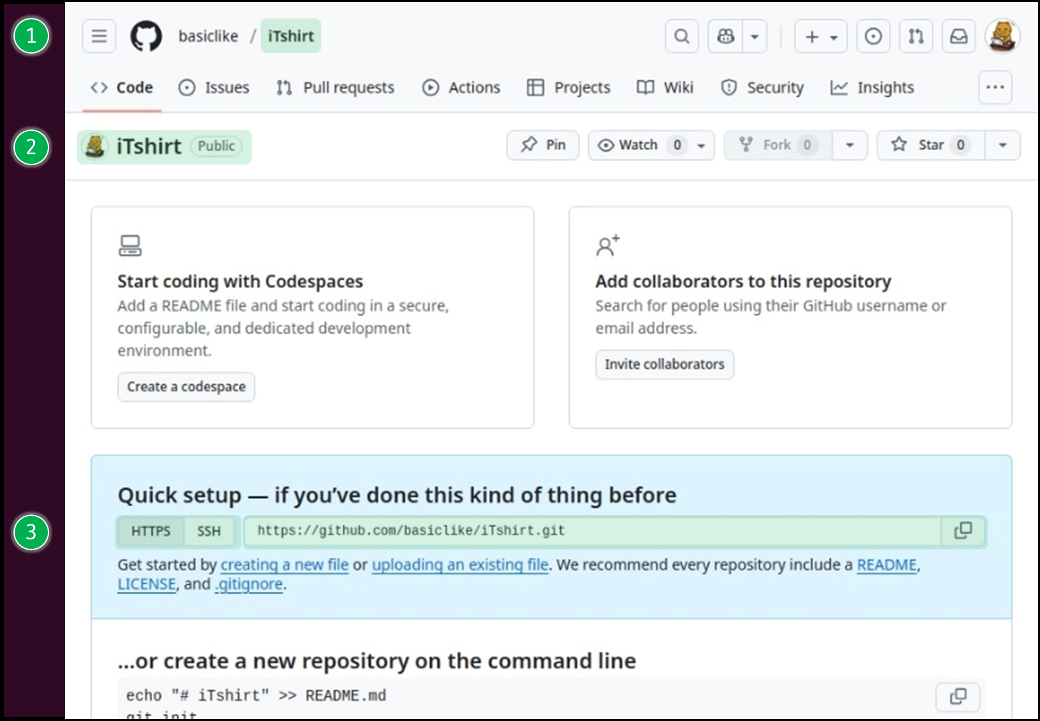Viewport: 1040px width, 721px height.
Task: Open the Wiki tab
Action: coord(665,87)
